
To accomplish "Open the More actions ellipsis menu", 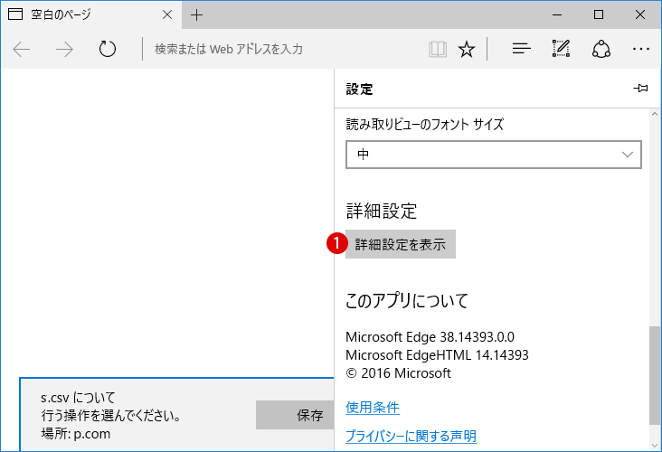I will point(641,50).
